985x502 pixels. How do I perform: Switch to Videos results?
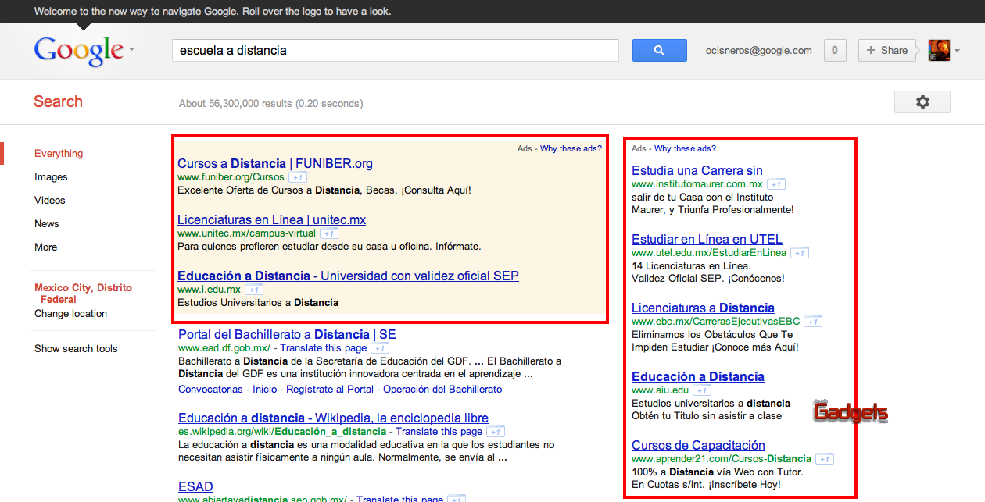point(50,201)
